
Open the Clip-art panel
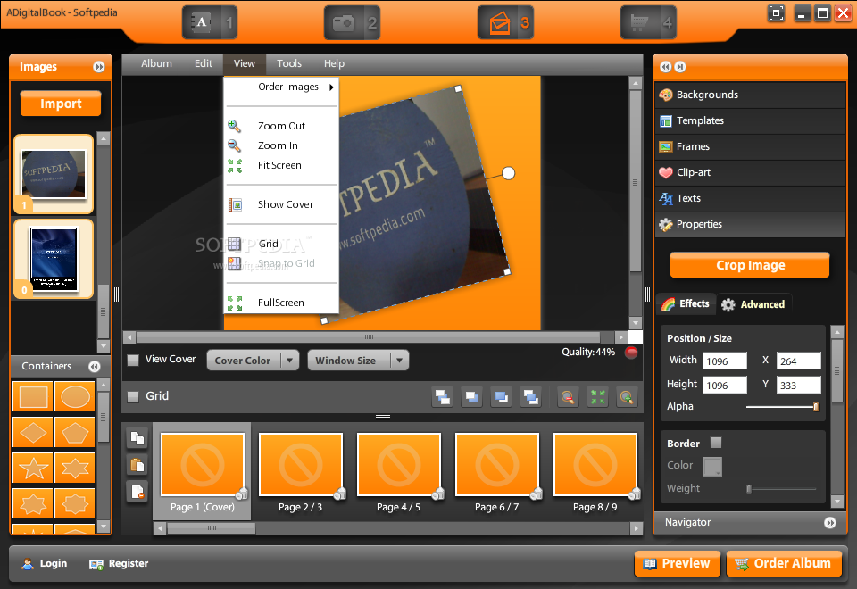click(x=750, y=172)
